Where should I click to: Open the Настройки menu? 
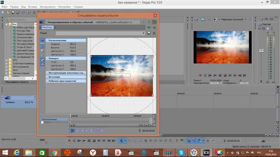64,7
